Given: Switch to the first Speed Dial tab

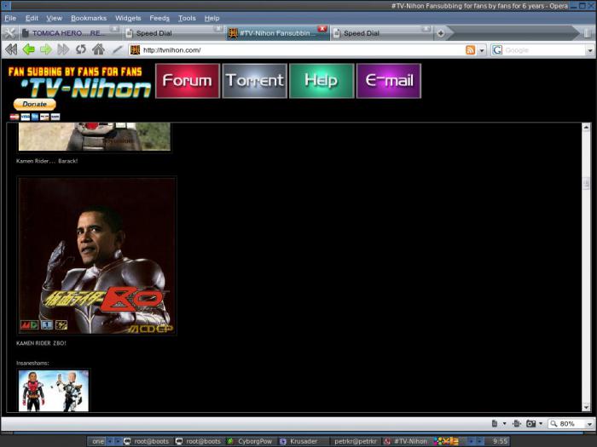Looking at the screenshot, I should pyautogui.click(x=174, y=33).
